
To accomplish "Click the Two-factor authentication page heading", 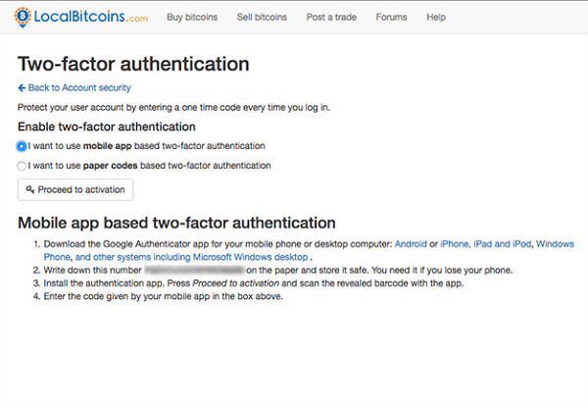I will [x=133, y=64].
